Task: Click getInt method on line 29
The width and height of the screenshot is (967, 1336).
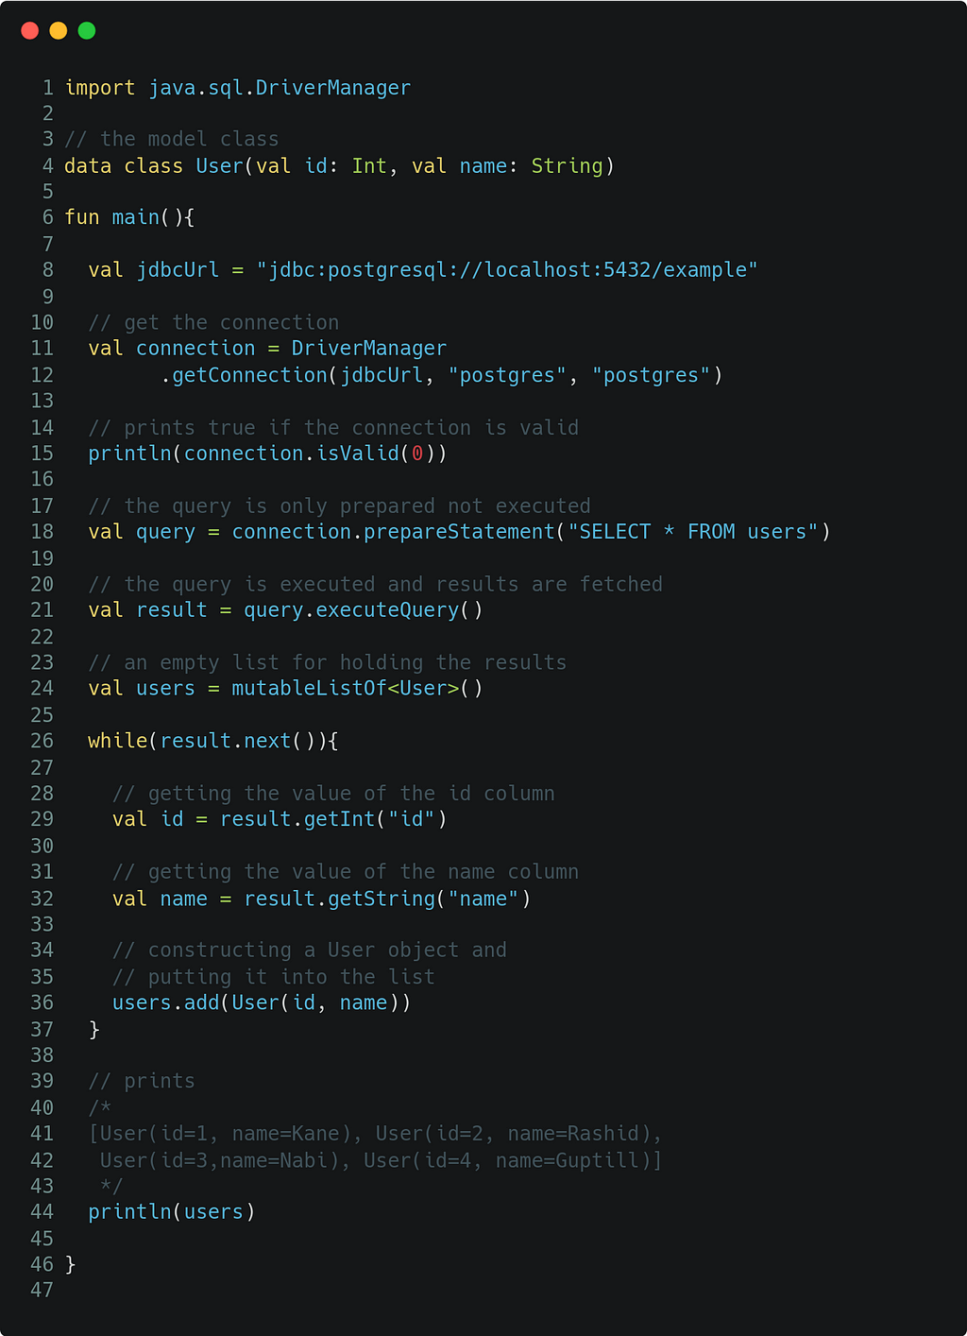Action: (339, 819)
